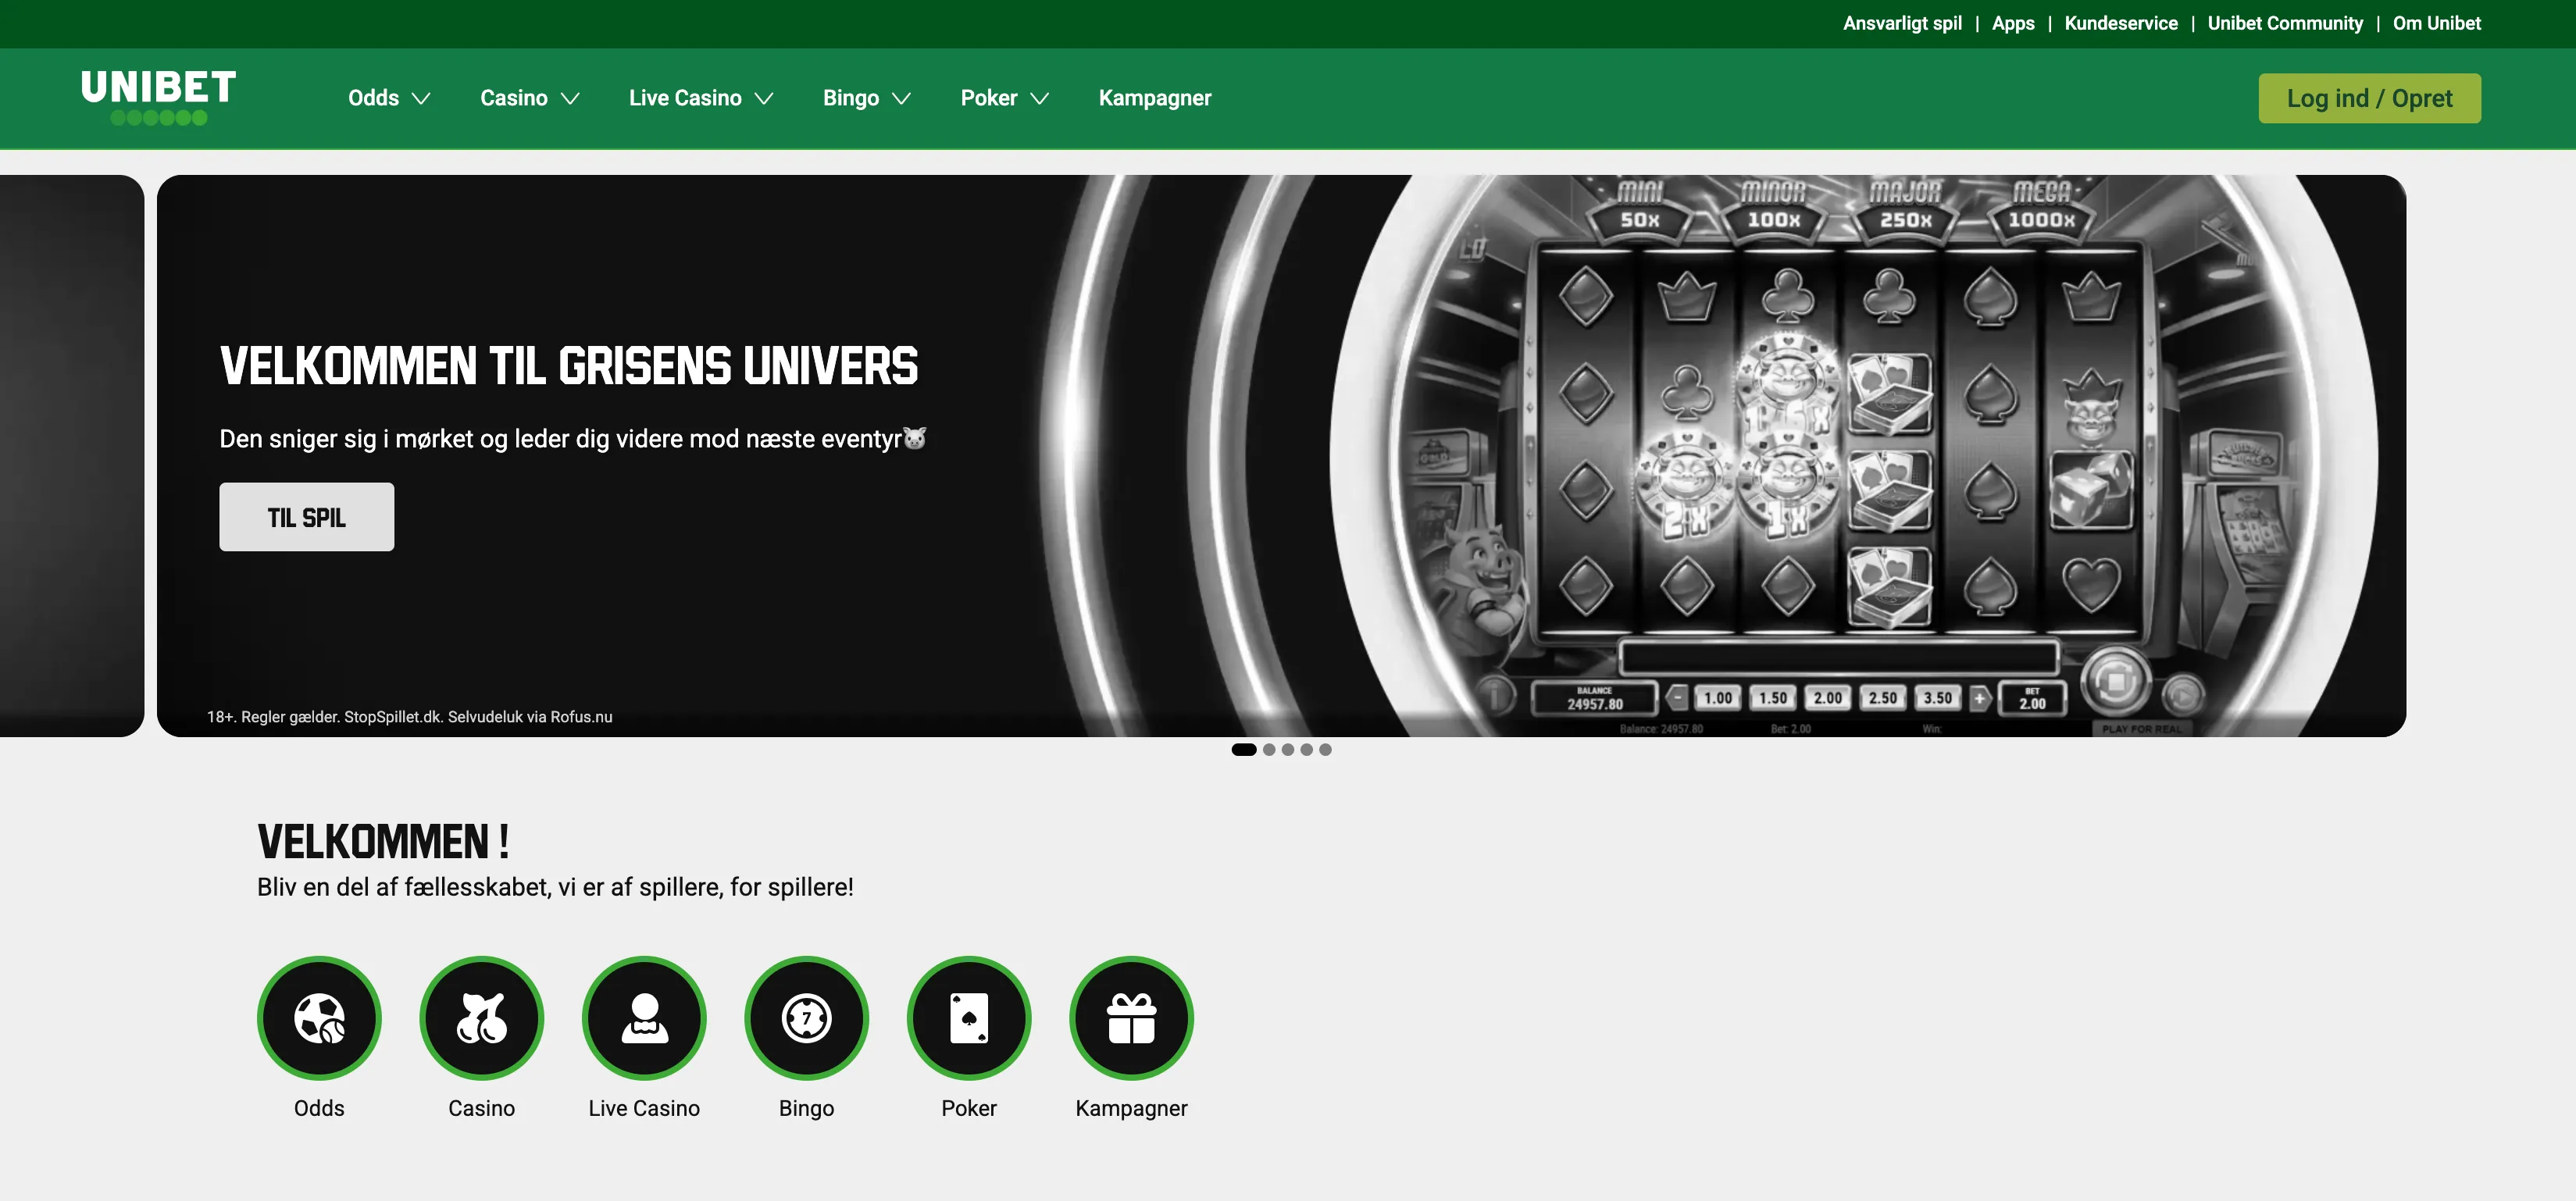Click the Bingo label under the icon
Viewport: 2576px width, 1201px height.
click(806, 1108)
